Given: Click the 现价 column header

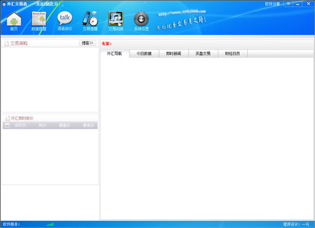Looking at the screenshot, I should pos(43,126).
